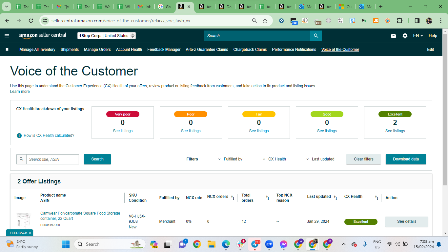This screenshot has height=252, width=448.
Task: Go to Manage All Inventory
Action: click(37, 50)
